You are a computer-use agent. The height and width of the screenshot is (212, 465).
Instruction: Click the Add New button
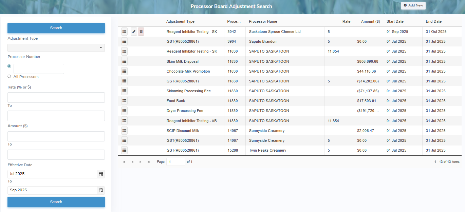point(413,5)
